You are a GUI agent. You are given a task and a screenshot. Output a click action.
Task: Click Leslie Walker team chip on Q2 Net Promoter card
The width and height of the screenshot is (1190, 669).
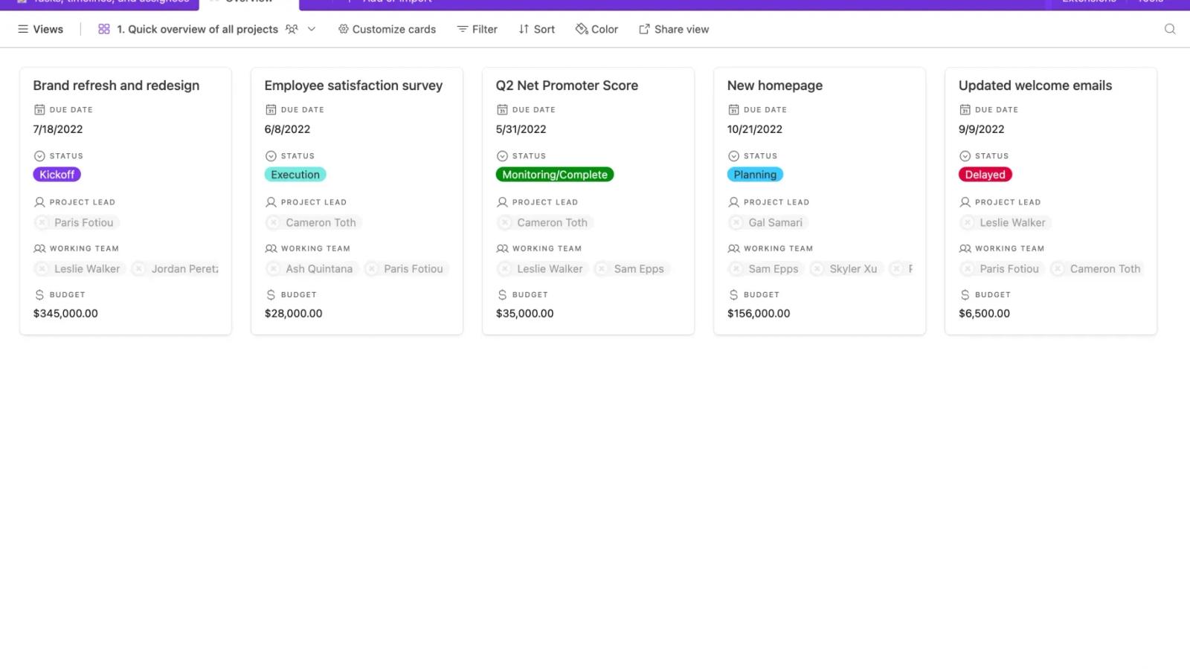pos(542,268)
